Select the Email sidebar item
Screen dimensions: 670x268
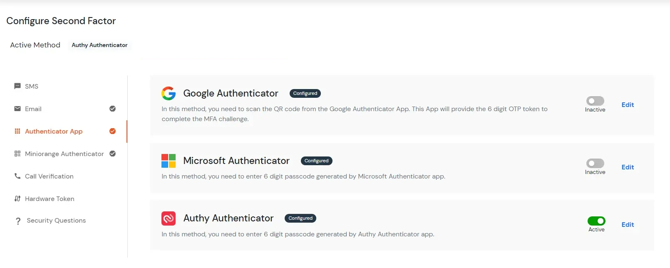click(33, 109)
